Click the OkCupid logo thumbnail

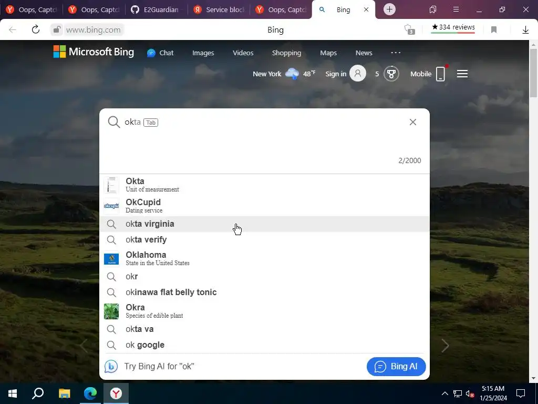[x=111, y=206]
